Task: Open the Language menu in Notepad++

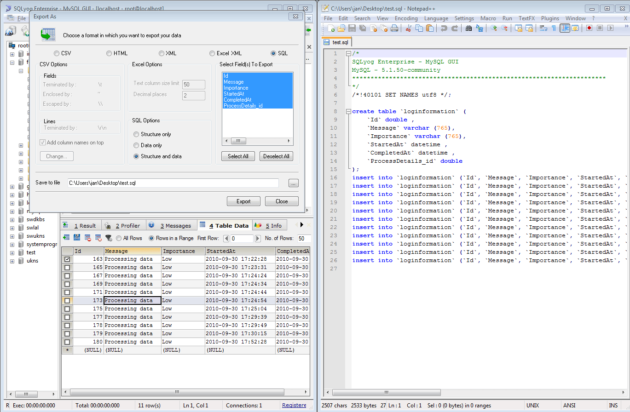Action: click(436, 18)
